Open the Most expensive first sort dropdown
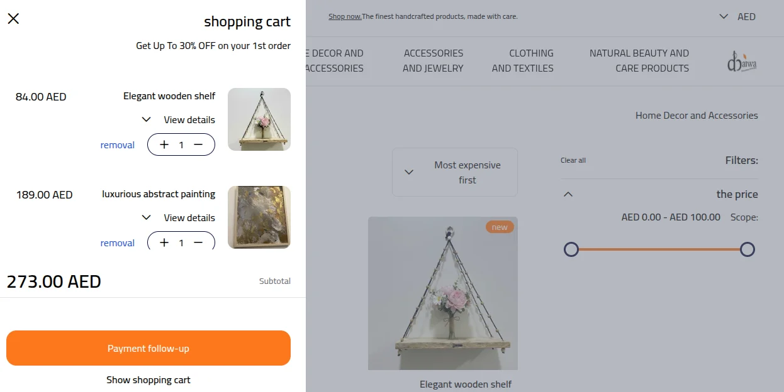This screenshot has height=392, width=784. coord(454,171)
